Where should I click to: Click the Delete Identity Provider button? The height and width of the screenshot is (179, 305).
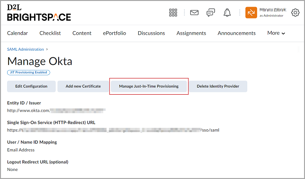(218, 86)
